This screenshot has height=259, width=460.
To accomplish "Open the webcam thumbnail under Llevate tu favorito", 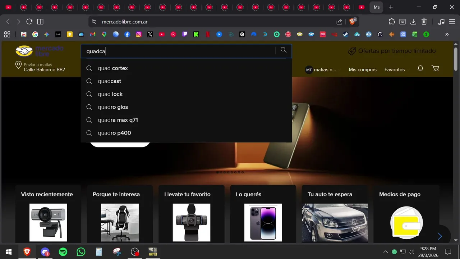I will pyautogui.click(x=192, y=222).
